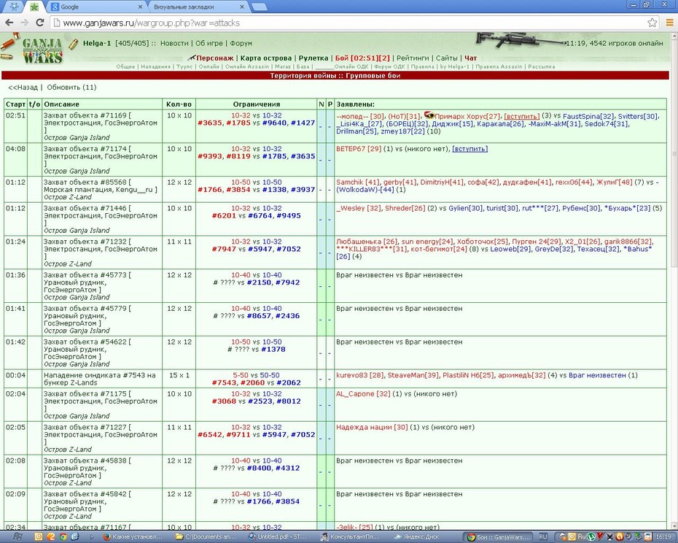Open the Правила Assasin sub-menu link
Viewport: 678px width, 543px height.
(x=499, y=66)
